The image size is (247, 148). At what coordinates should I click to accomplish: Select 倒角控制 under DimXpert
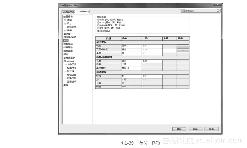tap(72, 78)
